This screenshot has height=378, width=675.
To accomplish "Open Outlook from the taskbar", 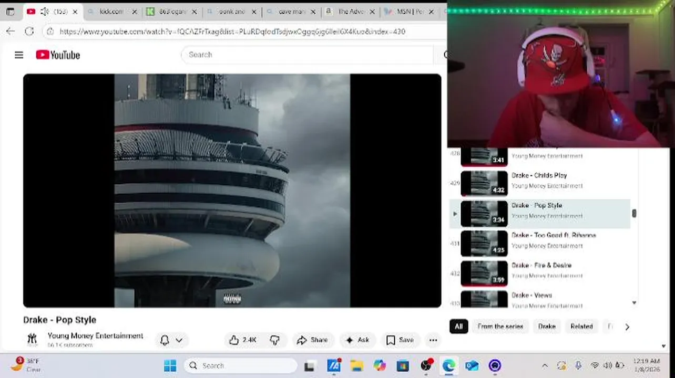I will (472, 365).
